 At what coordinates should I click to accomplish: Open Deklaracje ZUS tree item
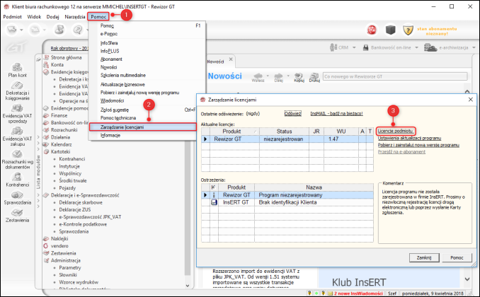75,209
